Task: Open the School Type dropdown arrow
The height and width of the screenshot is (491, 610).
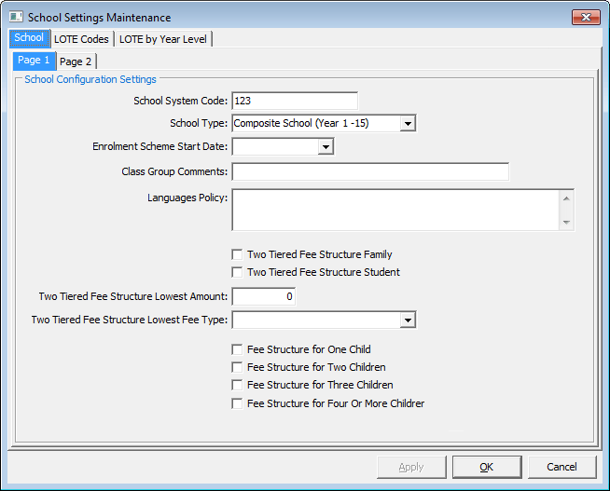Action: coord(408,124)
